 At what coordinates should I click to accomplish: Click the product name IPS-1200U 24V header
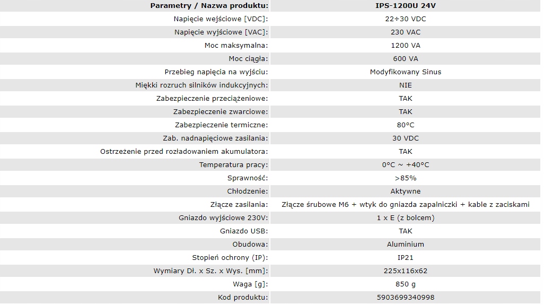[x=405, y=6]
